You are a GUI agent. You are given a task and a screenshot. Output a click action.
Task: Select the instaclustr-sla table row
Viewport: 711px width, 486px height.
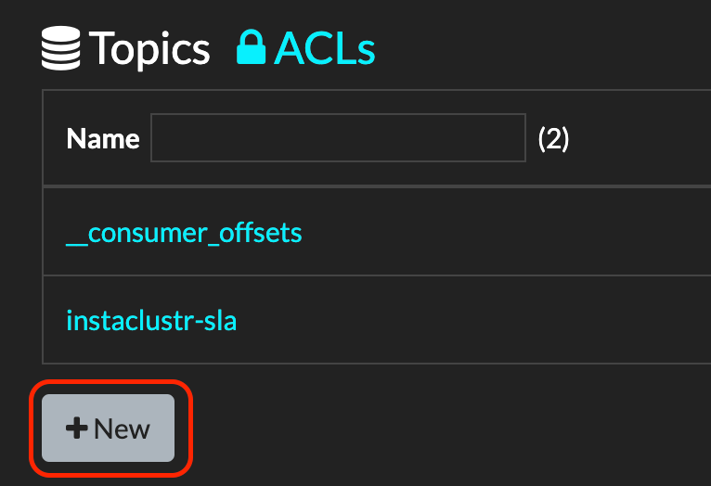(377, 320)
